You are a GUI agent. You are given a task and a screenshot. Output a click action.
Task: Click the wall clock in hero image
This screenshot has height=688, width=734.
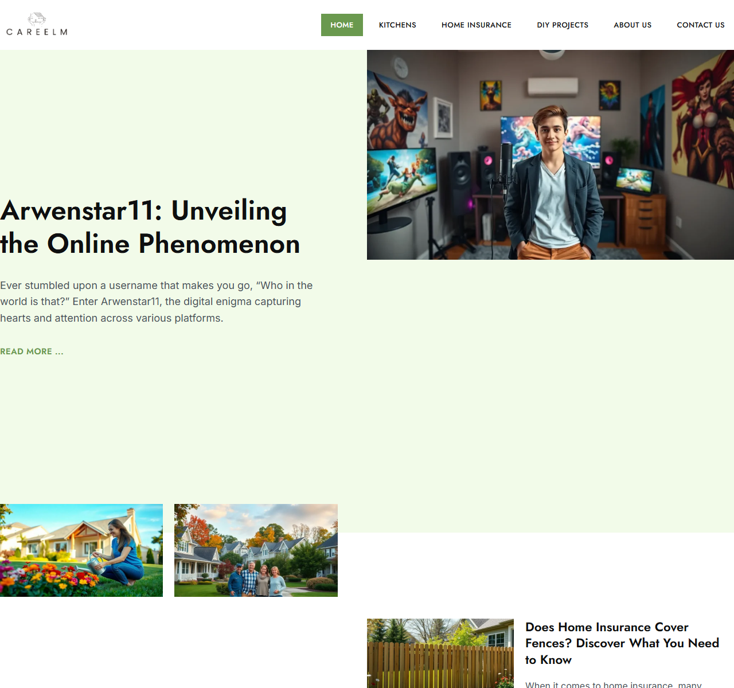point(400,68)
